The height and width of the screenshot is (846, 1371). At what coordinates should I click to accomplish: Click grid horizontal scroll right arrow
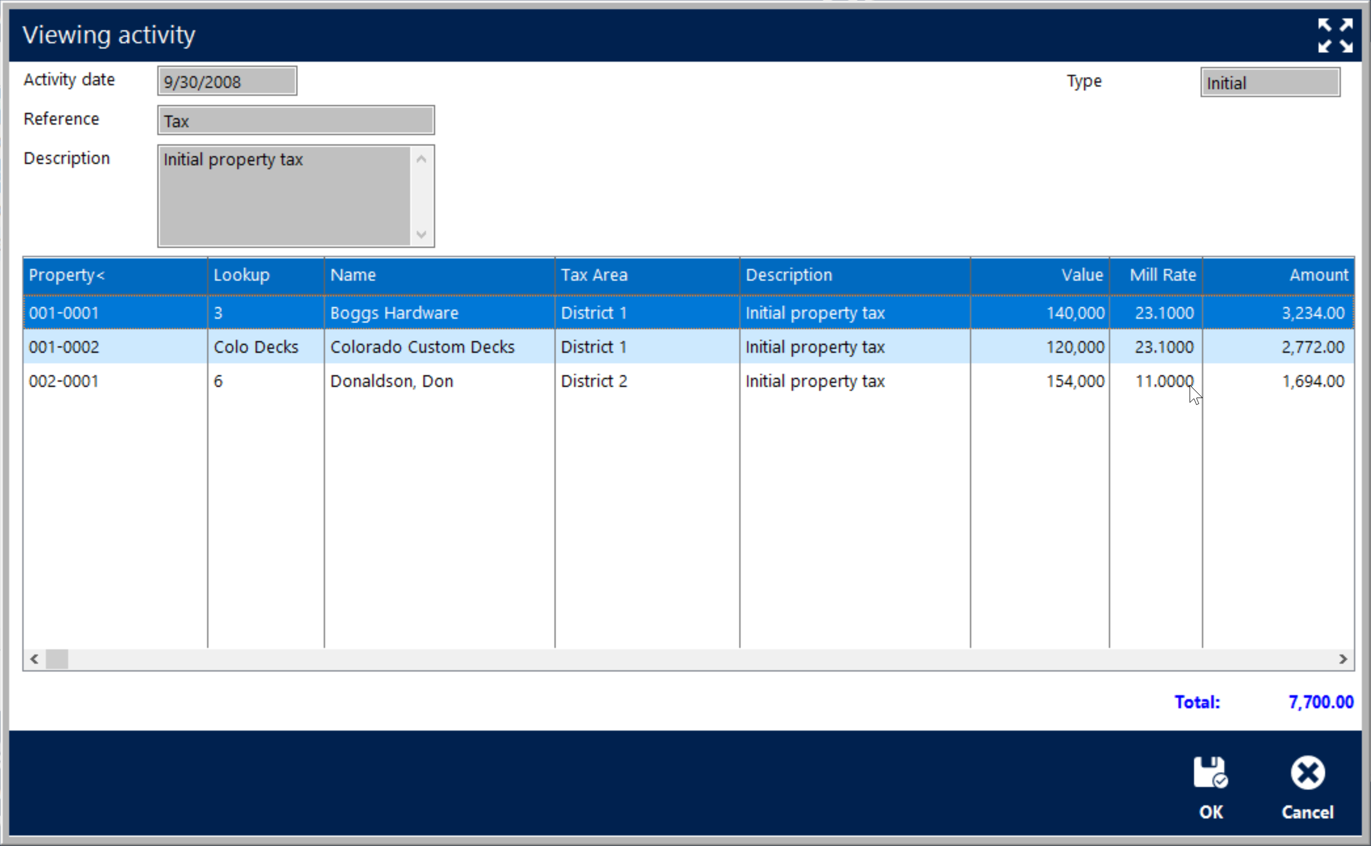pos(1343,659)
